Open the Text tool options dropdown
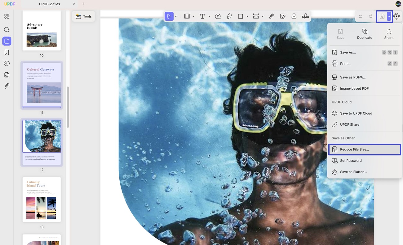This screenshot has width=403, height=245. [209, 16]
